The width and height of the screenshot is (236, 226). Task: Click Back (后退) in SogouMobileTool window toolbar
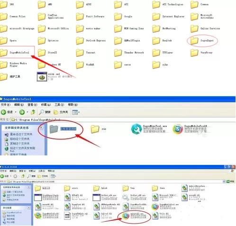[x=7, y=112]
